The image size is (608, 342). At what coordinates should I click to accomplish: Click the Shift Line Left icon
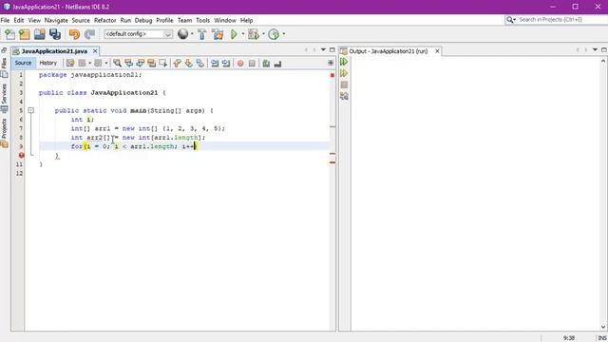(215, 64)
